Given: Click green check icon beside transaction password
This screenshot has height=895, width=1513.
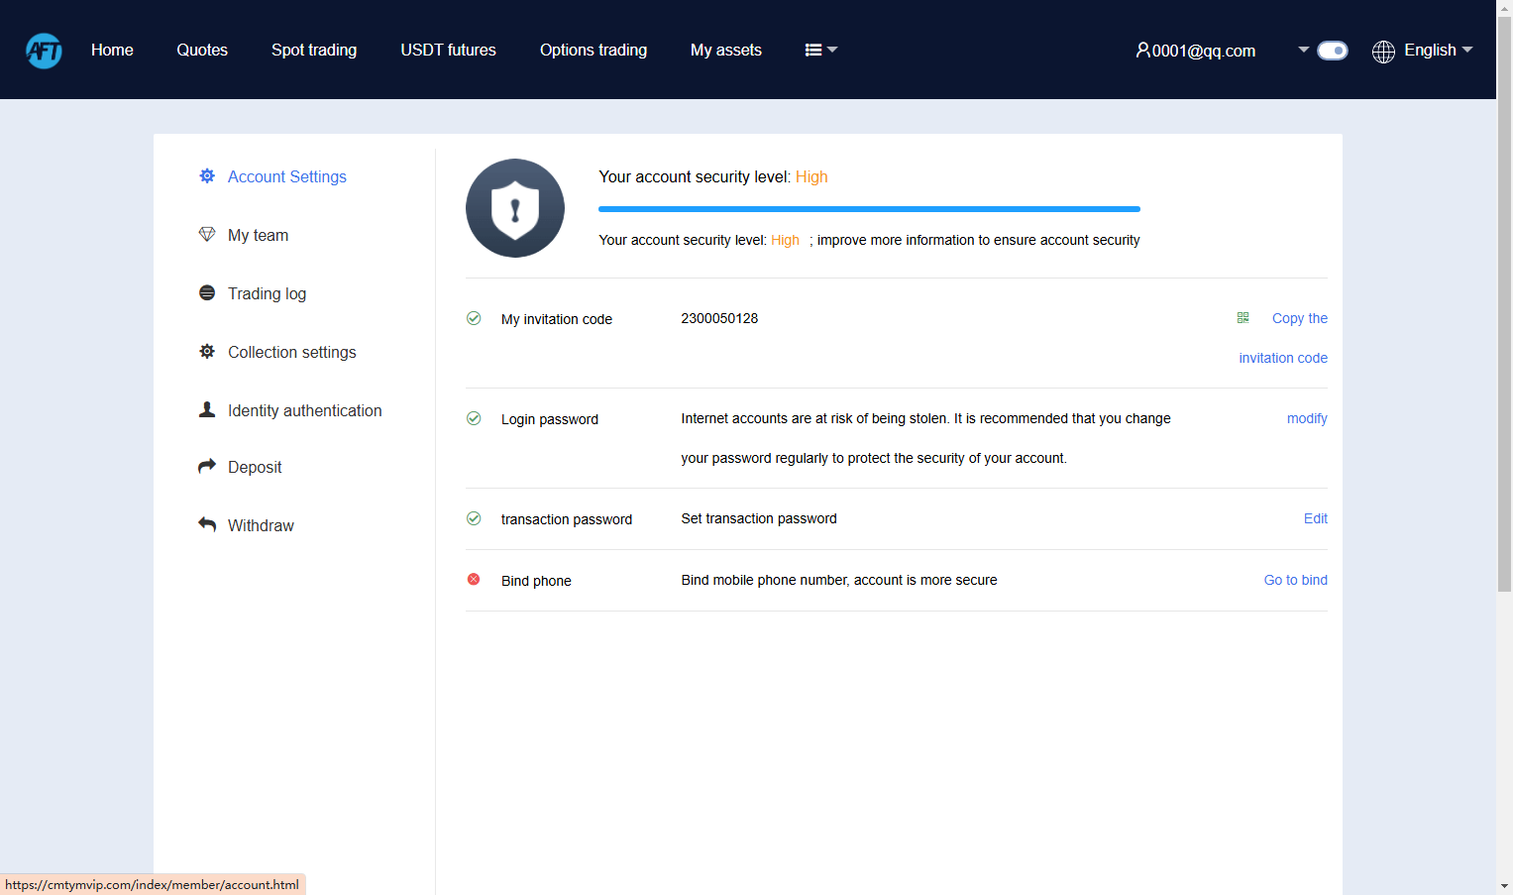Looking at the screenshot, I should pyautogui.click(x=474, y=518).
